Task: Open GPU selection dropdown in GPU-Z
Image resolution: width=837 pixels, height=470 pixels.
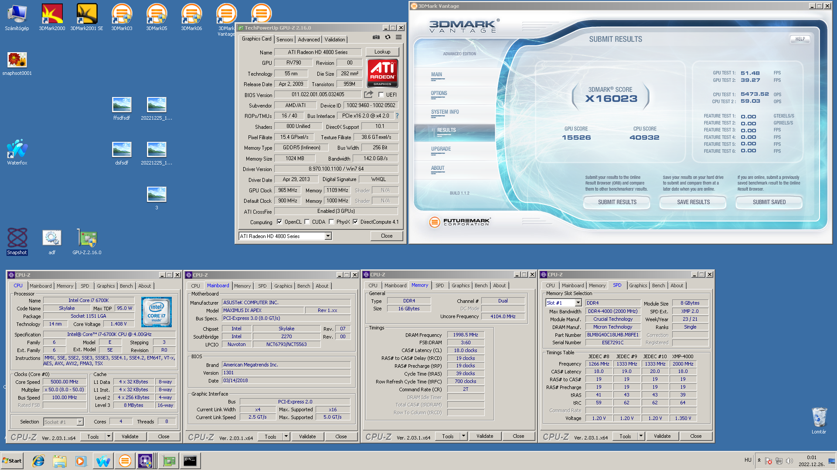Action: pos(328,236)
